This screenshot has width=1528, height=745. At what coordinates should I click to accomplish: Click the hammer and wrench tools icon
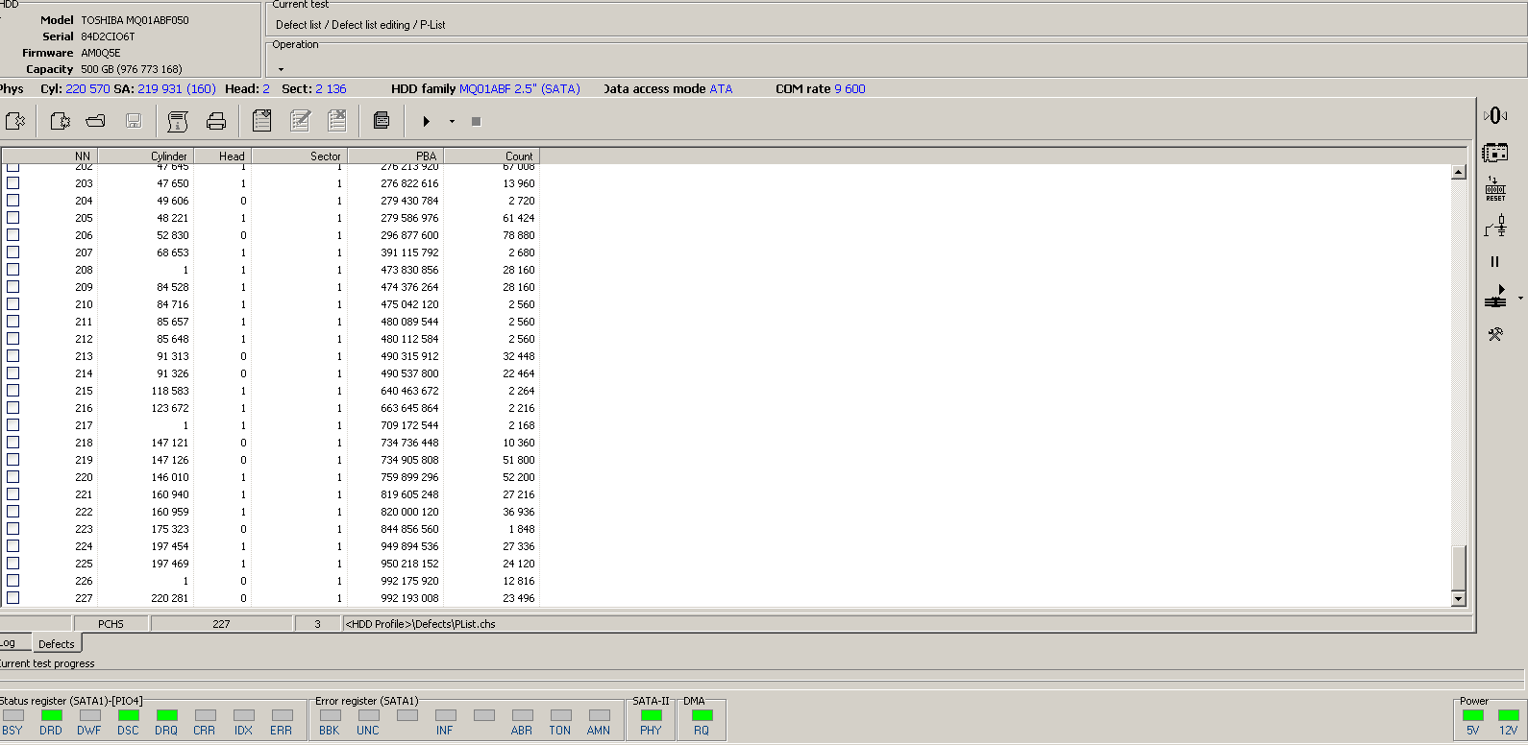(x=1495, y=334)
